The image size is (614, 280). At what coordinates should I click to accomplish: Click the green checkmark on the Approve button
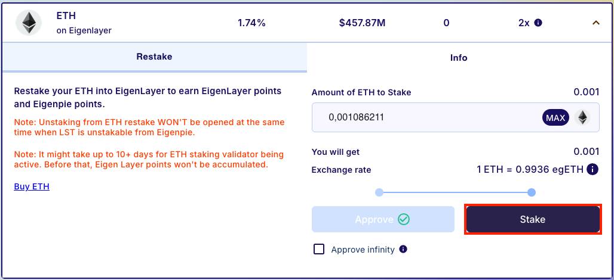[x=404, y=219]
